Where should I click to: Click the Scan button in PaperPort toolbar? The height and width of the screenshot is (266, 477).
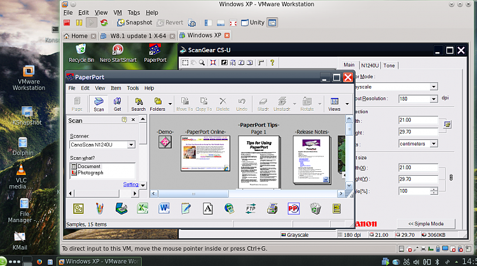click(x=99, y=104)
